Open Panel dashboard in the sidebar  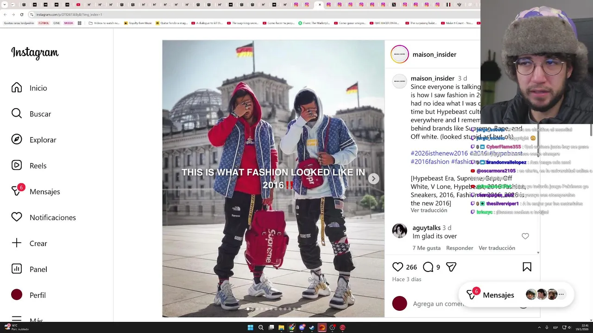pos(29,269)
